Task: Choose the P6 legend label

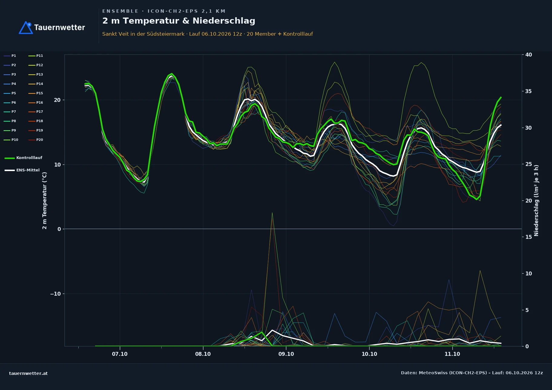Action: click(x=10, y=102)
